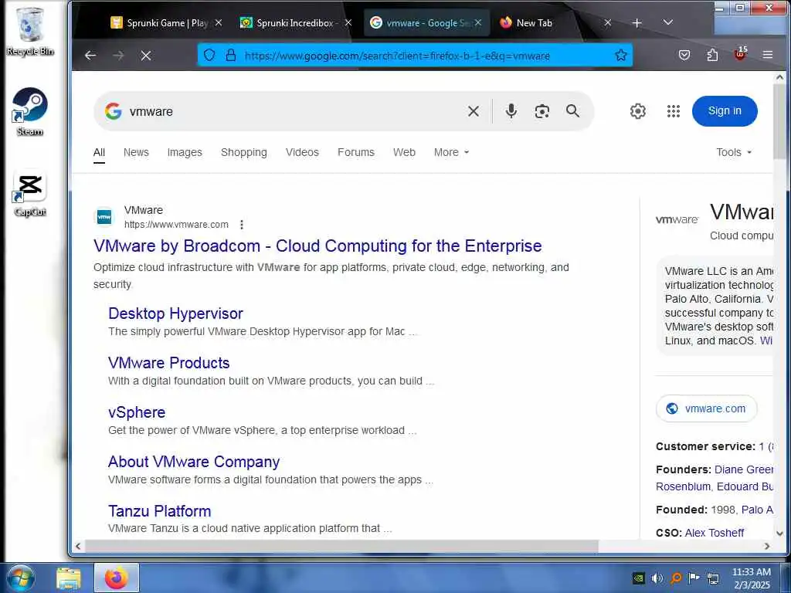Open Google quick settings gear
Image resolution: width=791 pixels, height=593 pixels.
(637, 111)
